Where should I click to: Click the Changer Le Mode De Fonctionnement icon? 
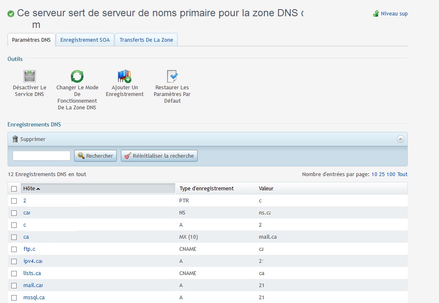click(77, 76)
